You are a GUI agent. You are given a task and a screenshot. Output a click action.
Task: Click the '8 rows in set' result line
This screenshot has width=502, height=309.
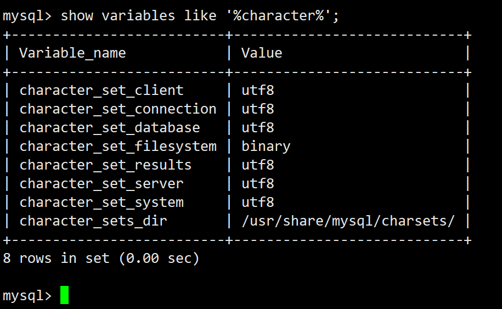[x=101, y=258]
